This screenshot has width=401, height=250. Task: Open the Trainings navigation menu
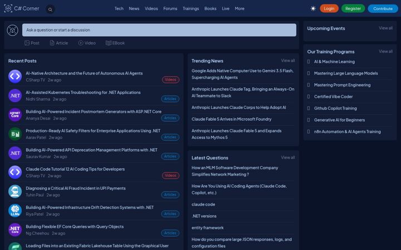click(191, 8)
